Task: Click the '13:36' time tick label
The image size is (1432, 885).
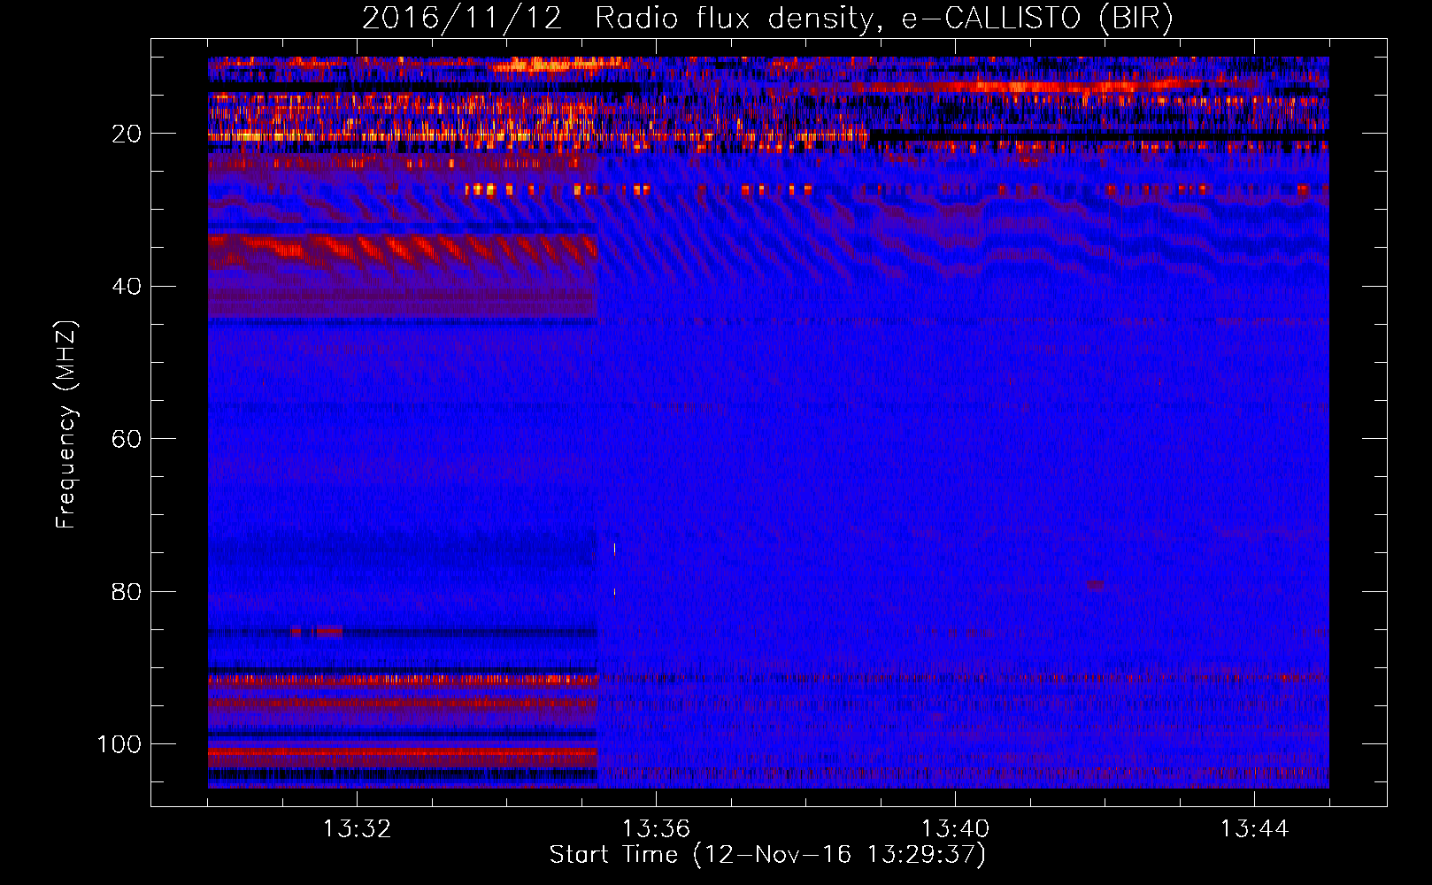Action: point(656,829)
